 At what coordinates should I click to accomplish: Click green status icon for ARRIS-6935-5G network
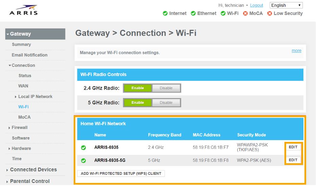click(x=83, y=161)
